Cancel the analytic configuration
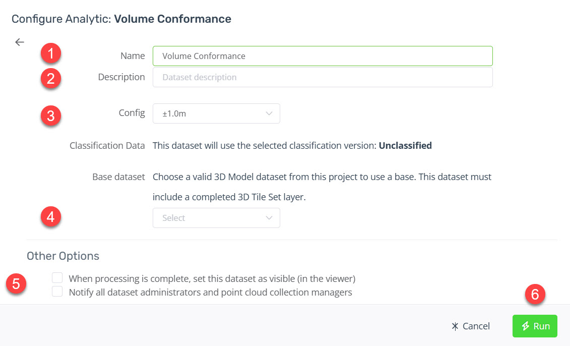 [x=471, y=326]
